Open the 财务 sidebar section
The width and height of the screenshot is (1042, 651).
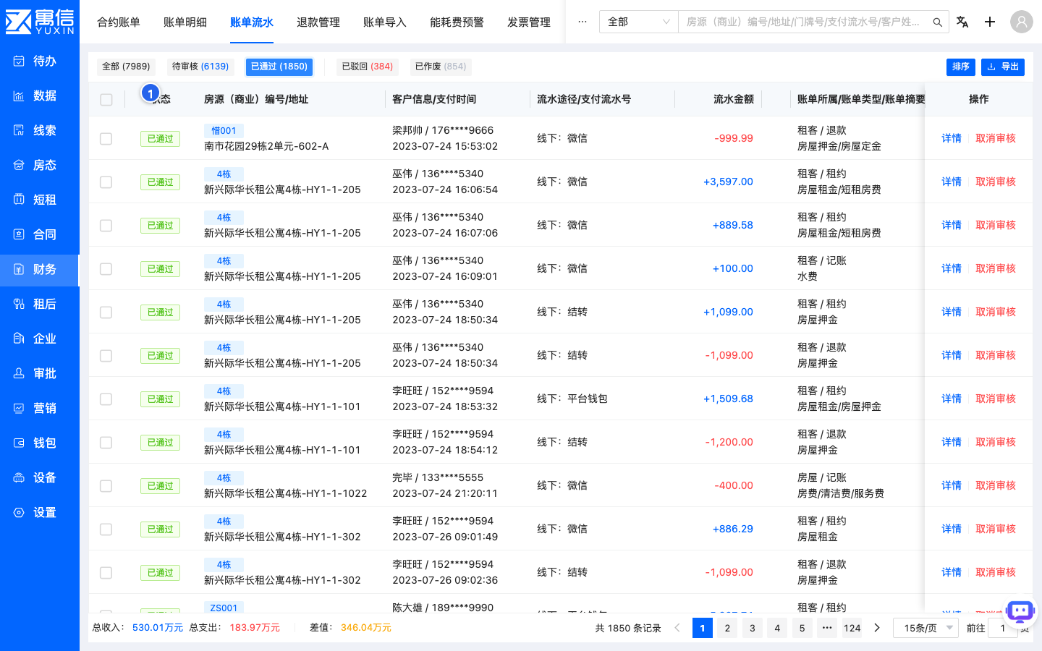click(40, 270)
